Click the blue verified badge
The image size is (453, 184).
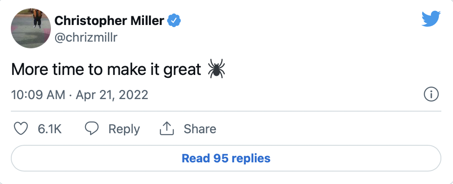[x=174, y=20]
